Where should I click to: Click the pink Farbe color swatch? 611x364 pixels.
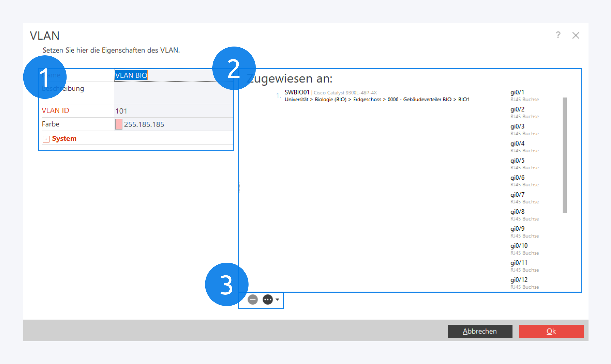[119, 124]
